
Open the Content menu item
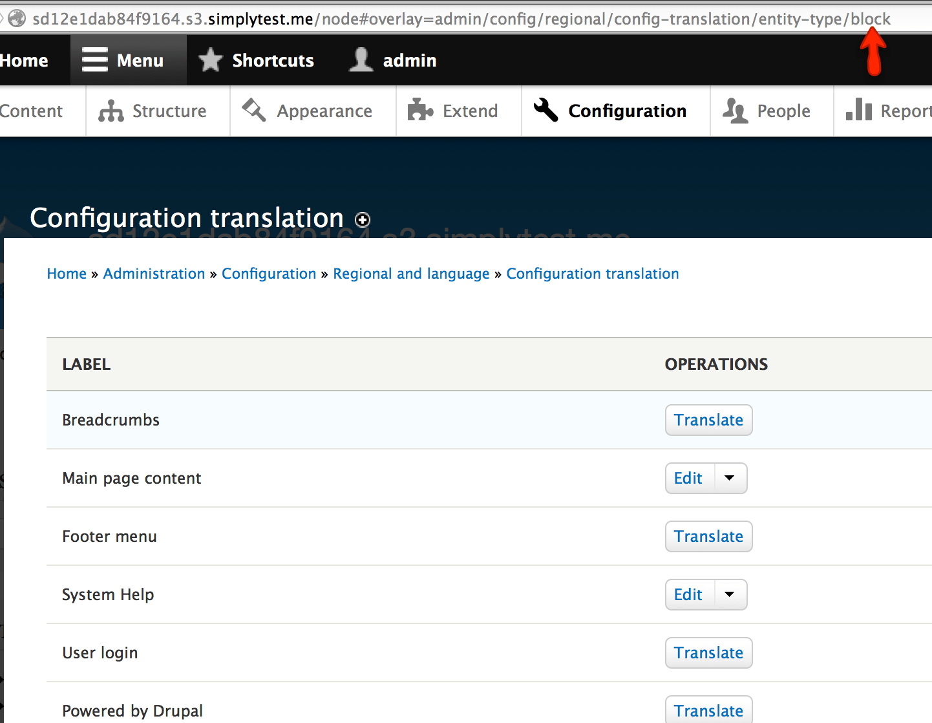31,111
